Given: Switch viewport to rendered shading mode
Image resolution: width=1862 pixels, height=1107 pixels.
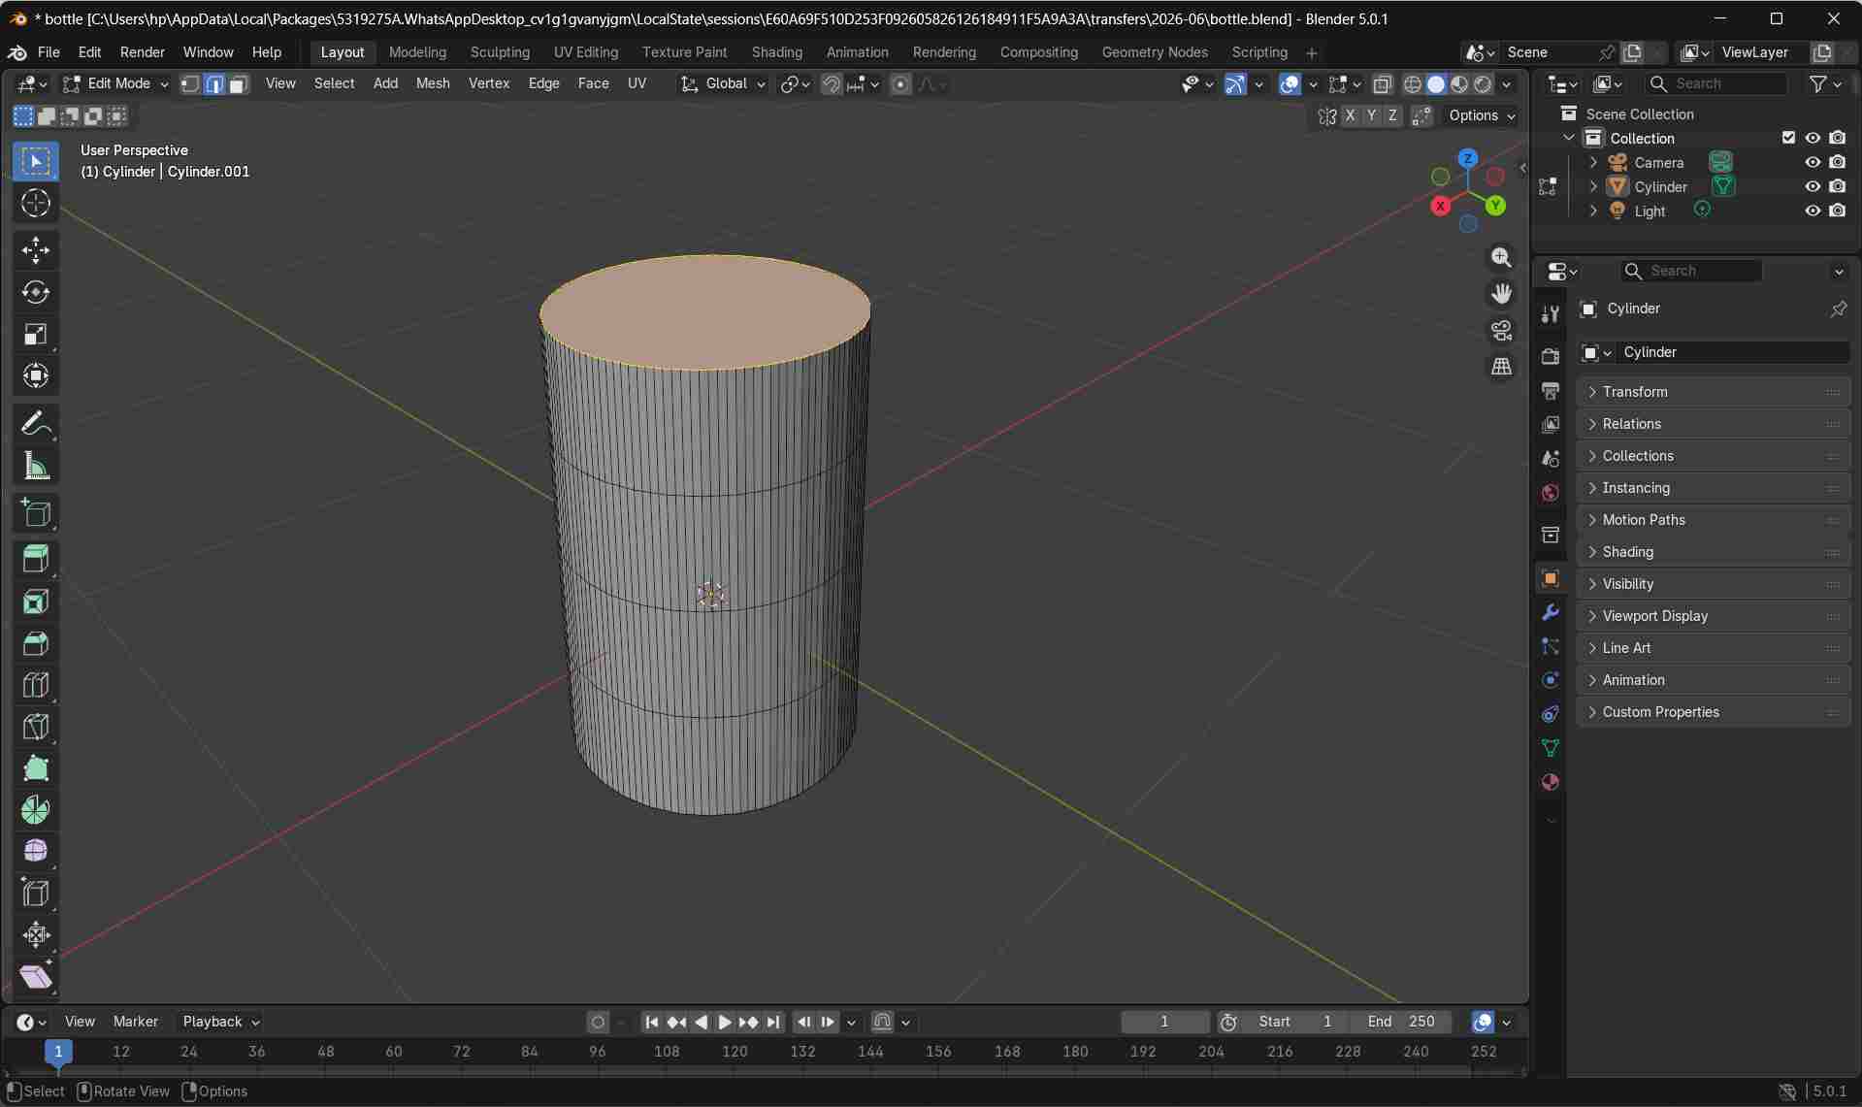Looking at the screenshot, I should (x=1483, y=84).
